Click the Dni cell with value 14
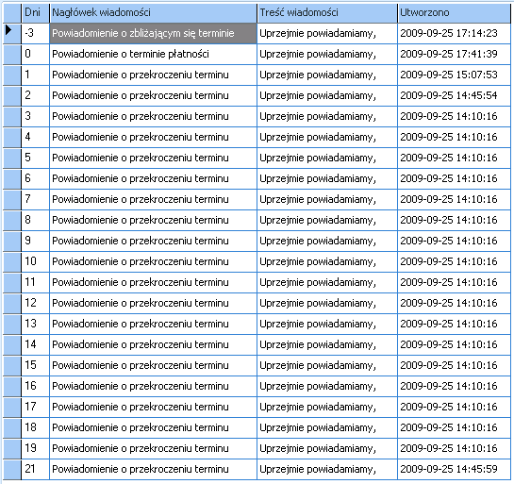 (x=36, y=344)
